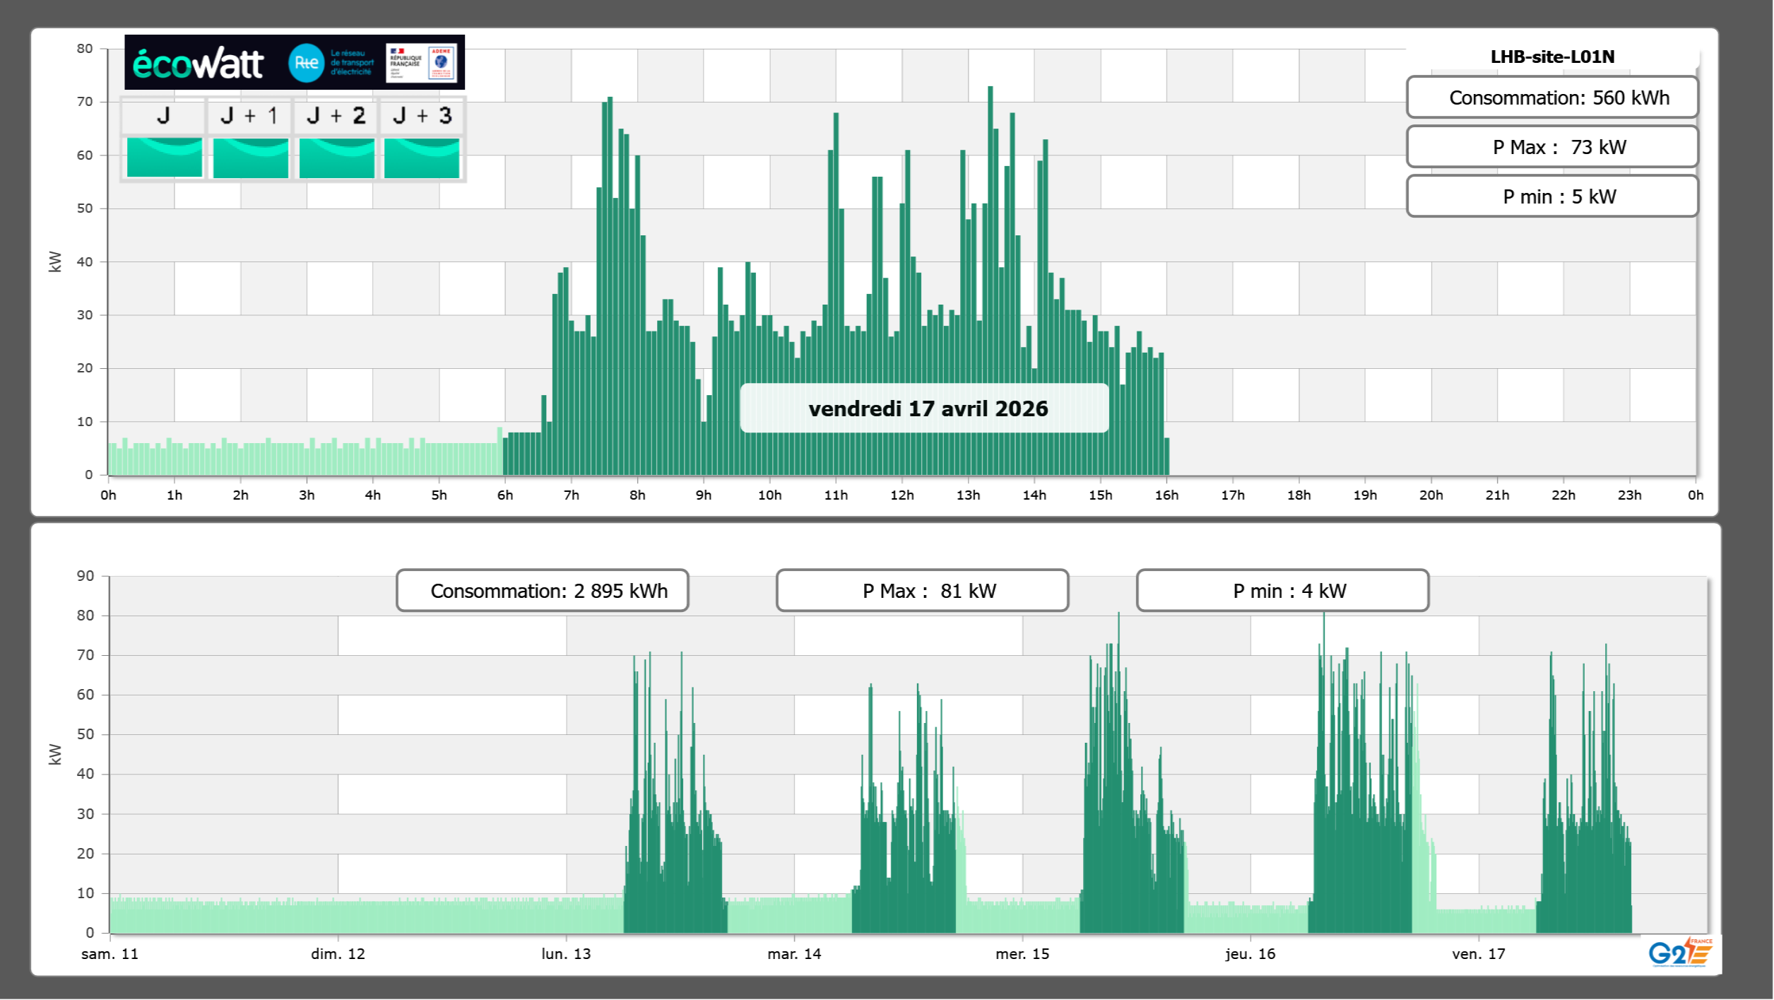
Task: Click the P min : 5 kW box
Action: [x=1552, y=196]
